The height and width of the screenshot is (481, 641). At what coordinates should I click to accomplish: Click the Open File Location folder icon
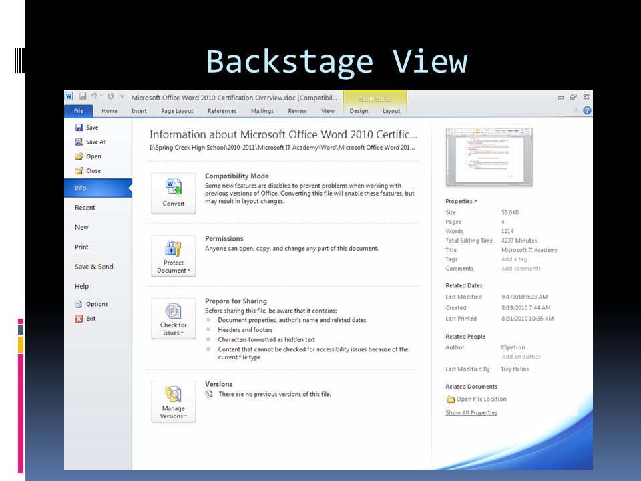click(451, 399)
